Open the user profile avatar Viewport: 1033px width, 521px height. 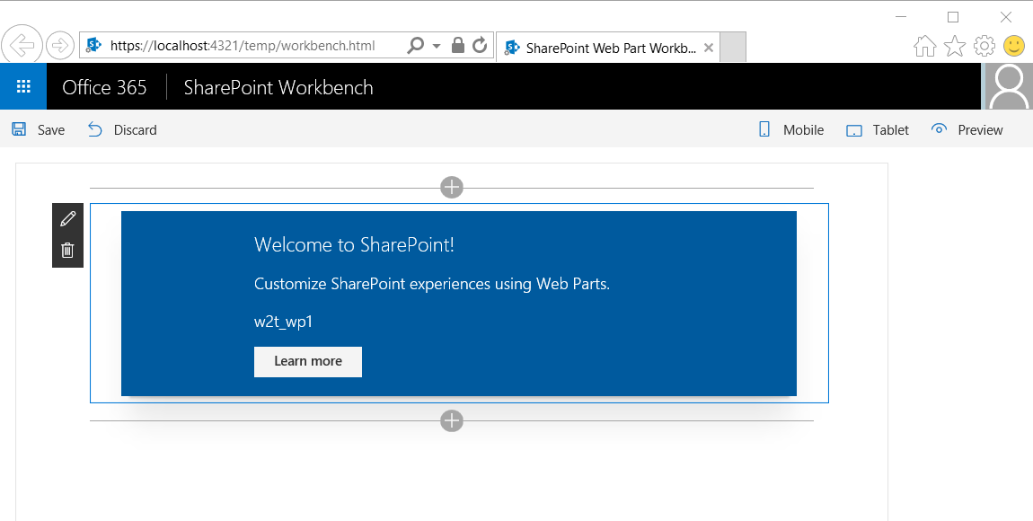point(1009,86)
